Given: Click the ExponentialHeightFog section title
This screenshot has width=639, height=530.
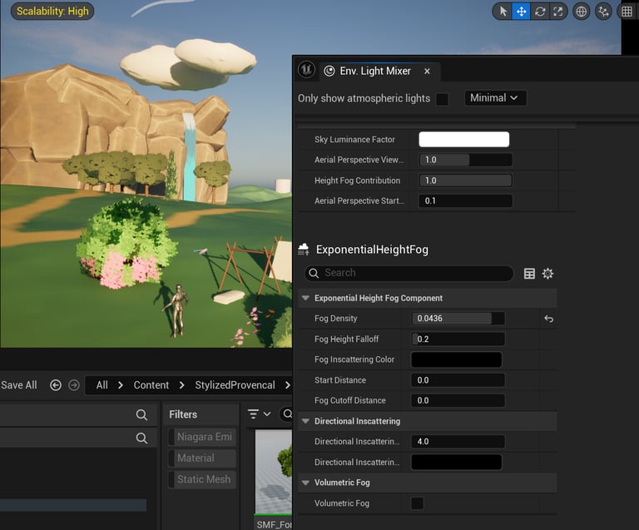Looking at the screenshot, I should [372, 250].
